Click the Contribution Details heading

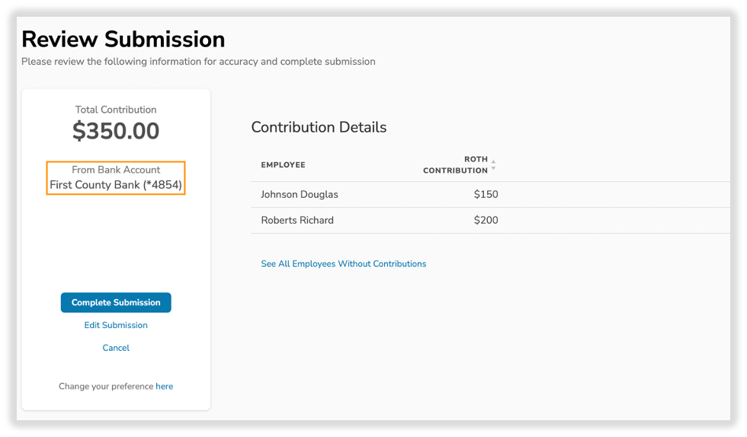(x=319, y=127)
